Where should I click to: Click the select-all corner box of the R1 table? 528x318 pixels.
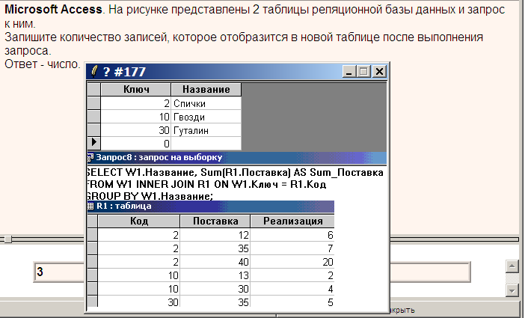pos(92,221)
